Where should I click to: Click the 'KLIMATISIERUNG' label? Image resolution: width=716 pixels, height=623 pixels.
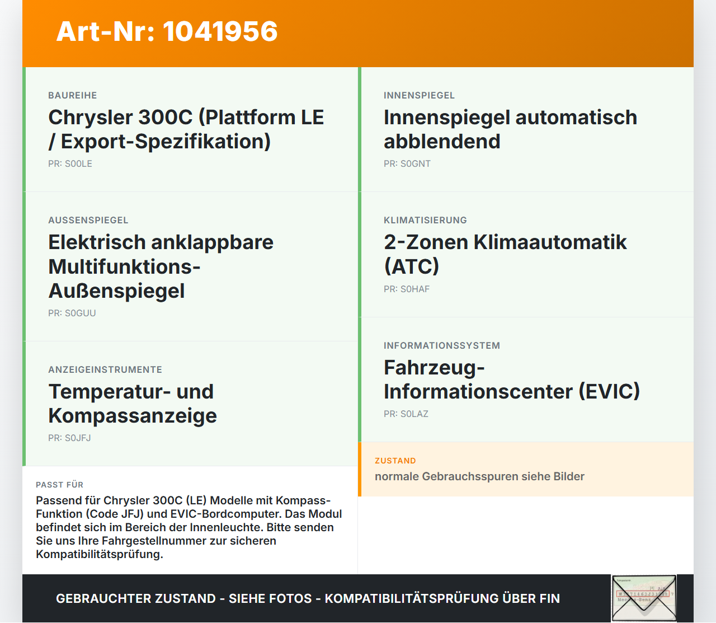[425, 221]
